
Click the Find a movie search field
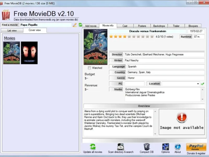46,25
